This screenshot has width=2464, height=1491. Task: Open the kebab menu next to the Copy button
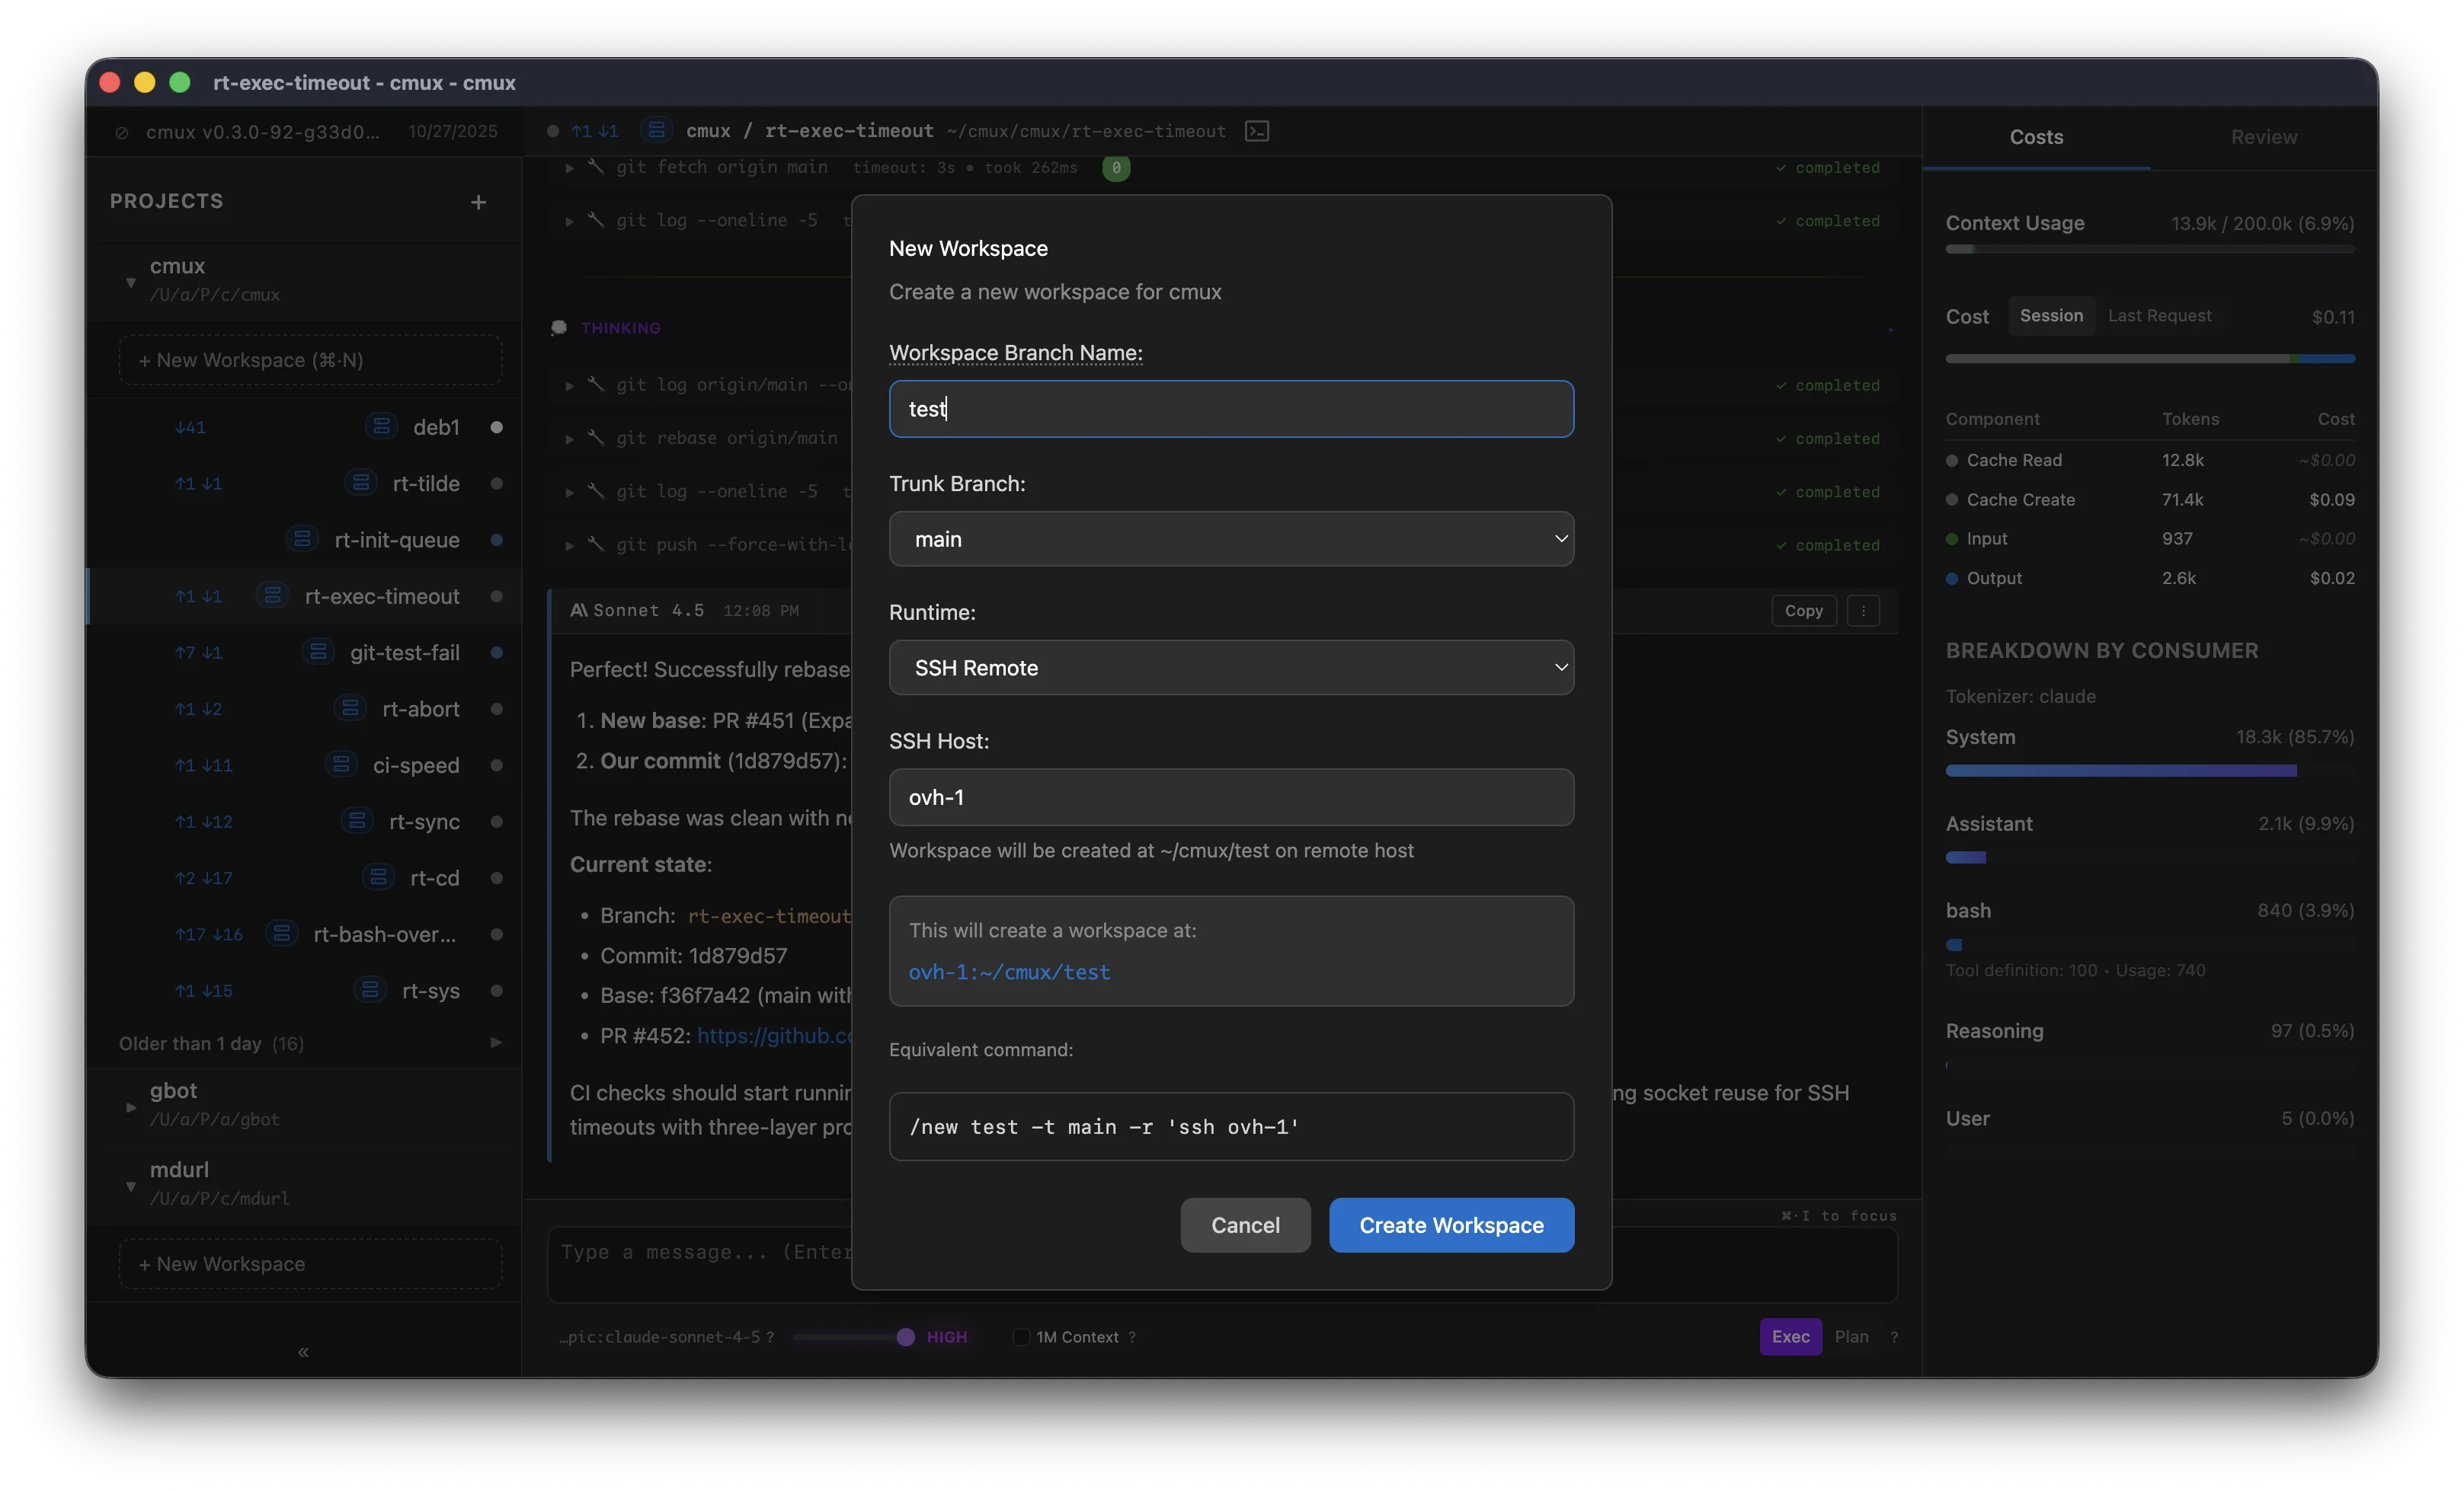pyautogui.click(x=1863, y=610)
